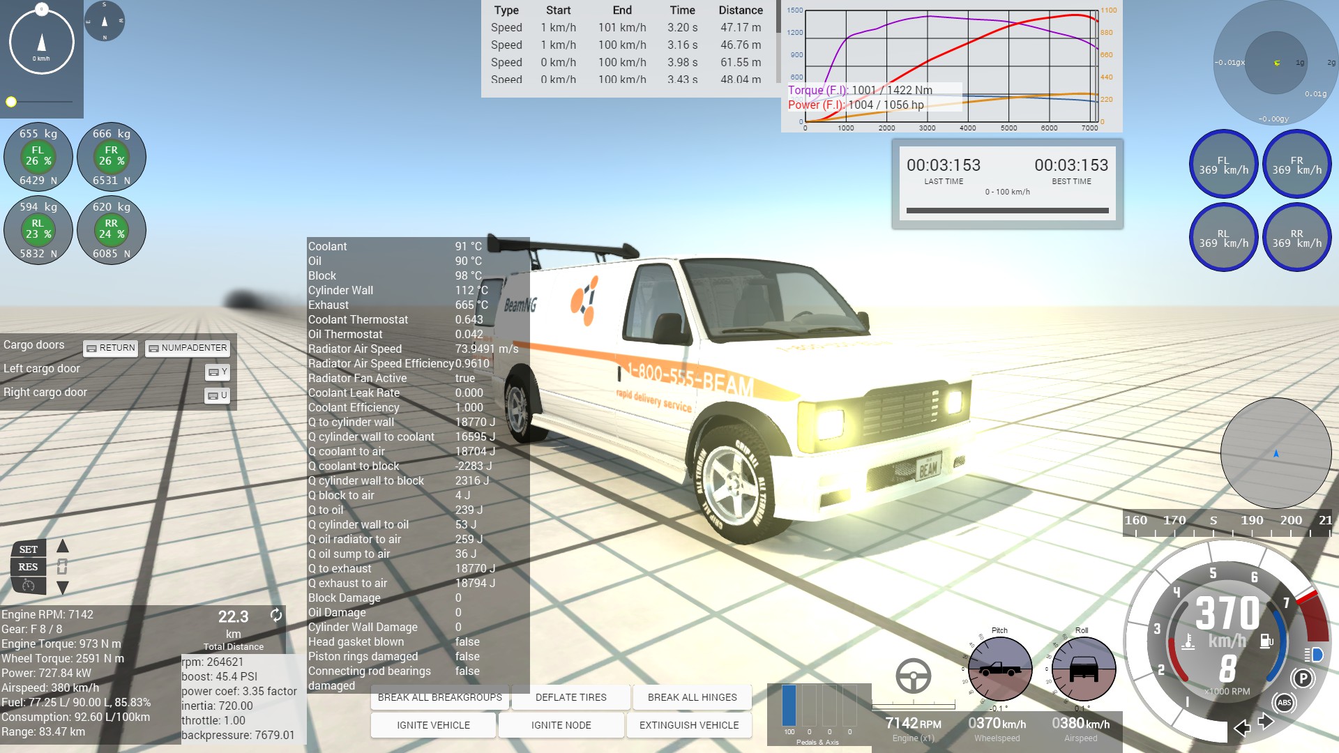The width and height of the screenshot is (1339, 753).
Task: Click the FR tire load gauge
Action: tap(112, 157)
